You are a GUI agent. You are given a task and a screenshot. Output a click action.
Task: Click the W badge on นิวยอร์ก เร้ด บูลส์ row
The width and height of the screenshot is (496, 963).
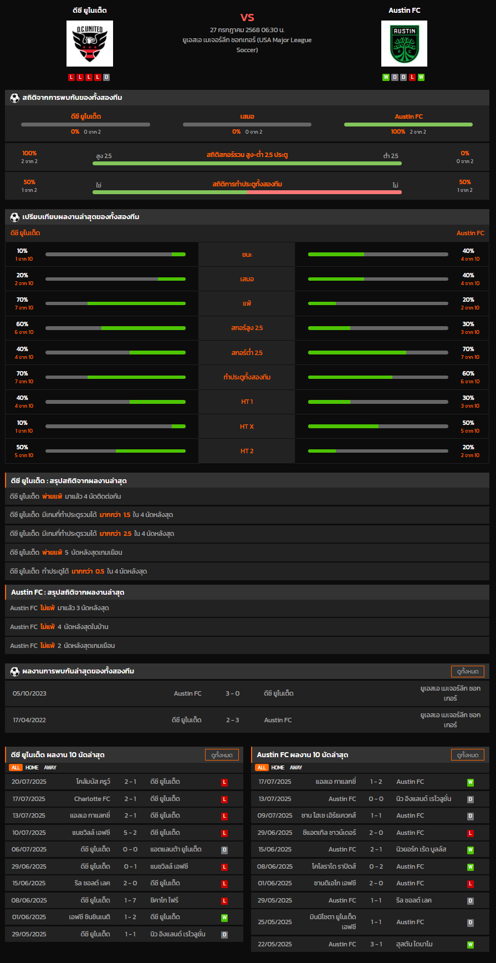click(x=471, y=850)
